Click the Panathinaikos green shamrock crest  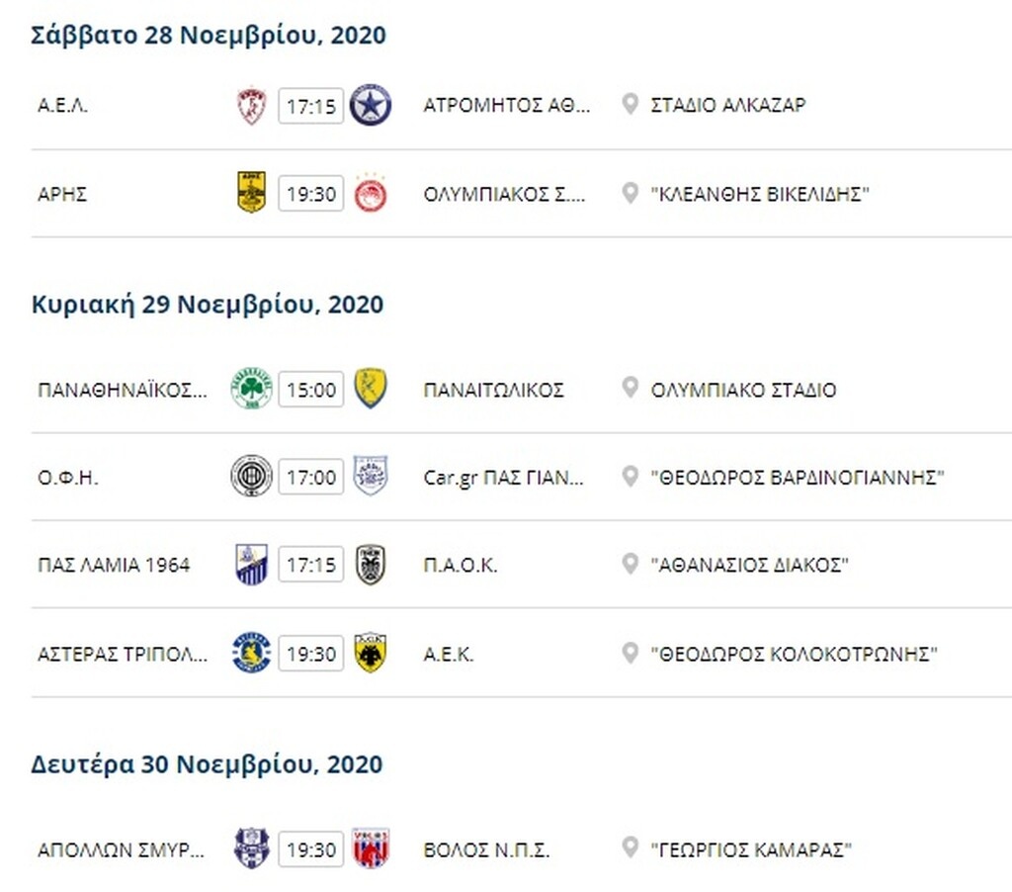pyautogui.click(x=251, y=389)
